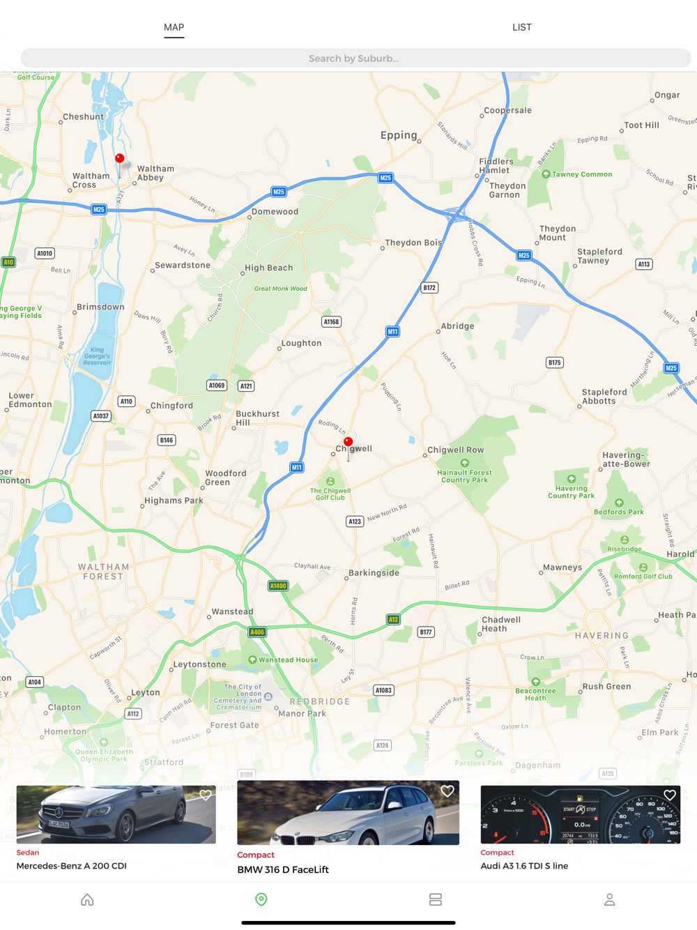This screenshot has height=930, width=697.
Task: Tap the red map pin at Chigwell
Action: click(x=348, y=443)
